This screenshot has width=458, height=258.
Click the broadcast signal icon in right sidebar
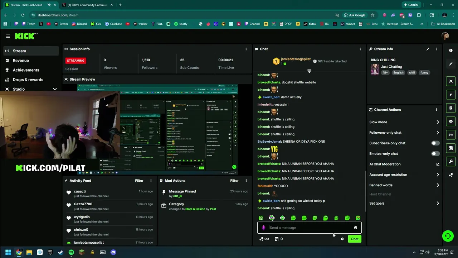(450, 135)
